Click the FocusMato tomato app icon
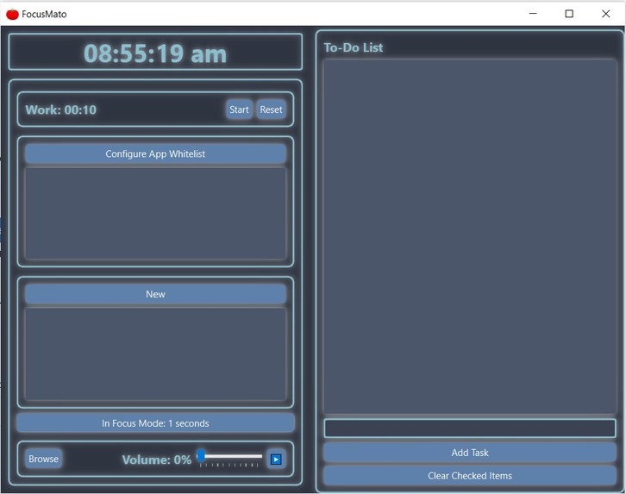Viewport: 626px width, 494px height. pos(12,15)
